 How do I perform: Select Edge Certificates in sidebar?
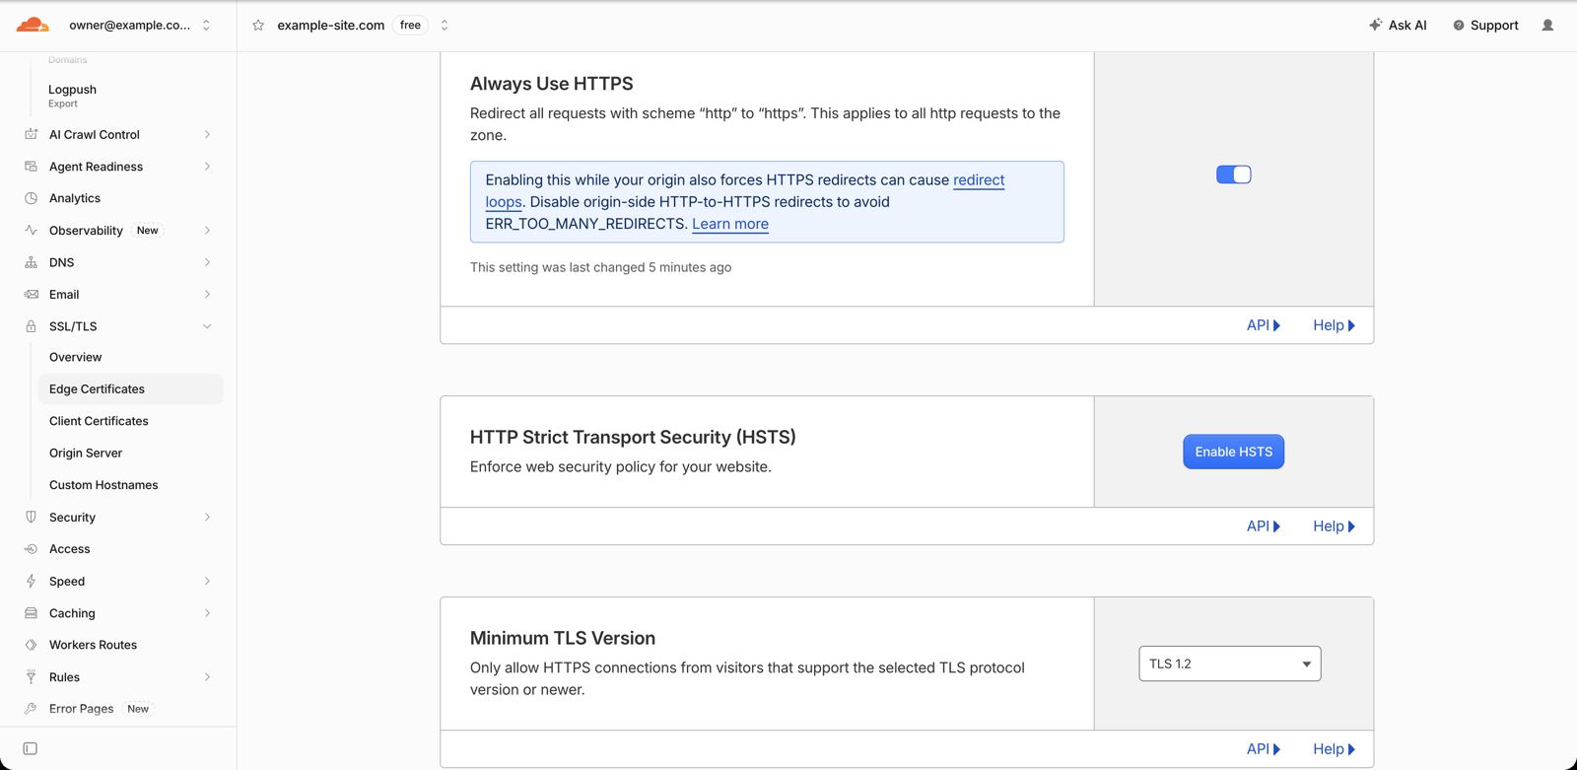pos(130,388)
